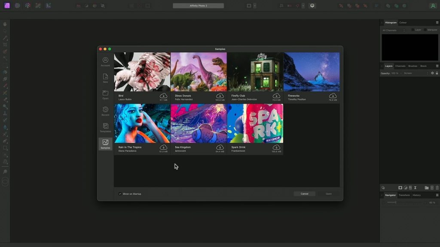This screenshot has width=440, height=247.
Task: Open All Channels dropdown in Histogram
Action: click(394, 30)
